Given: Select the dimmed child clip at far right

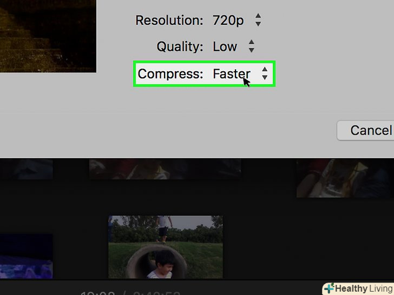Looking at the screenshot, I should [x=345, y=178].
